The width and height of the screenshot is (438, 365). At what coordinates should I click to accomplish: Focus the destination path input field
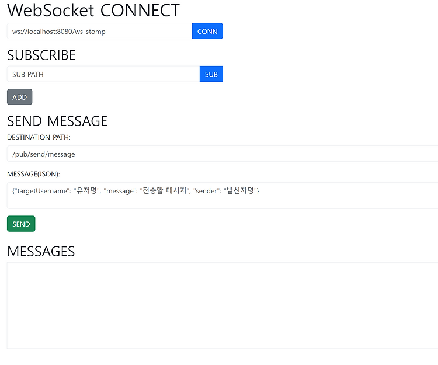pyautogui.click(x=223, y=154)
